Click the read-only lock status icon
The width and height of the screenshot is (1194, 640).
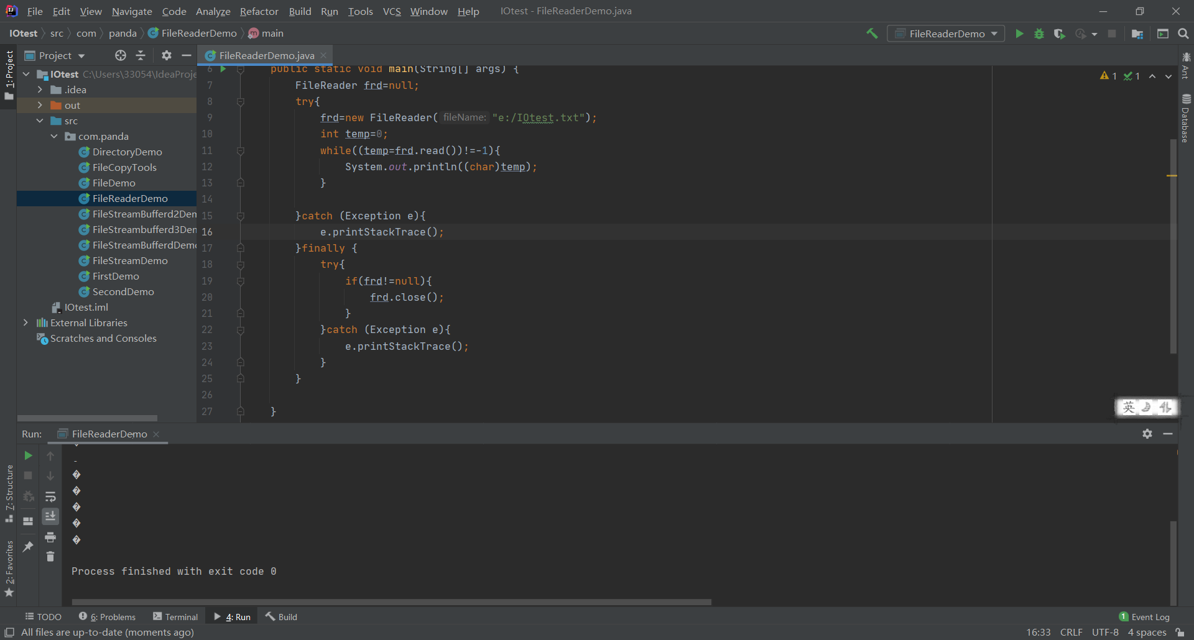[1180, 632]
